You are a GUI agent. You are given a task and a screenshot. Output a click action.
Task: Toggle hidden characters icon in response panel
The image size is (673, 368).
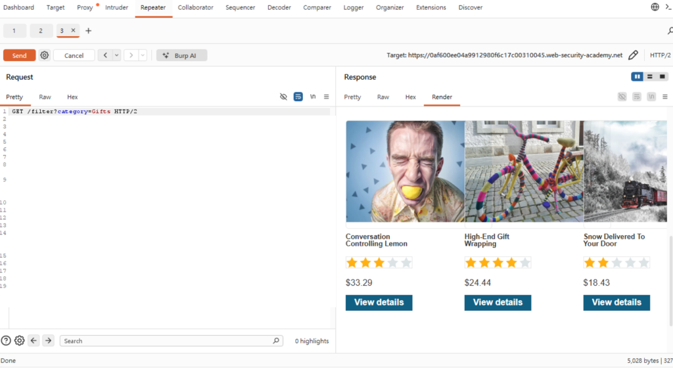[x=622, y=97]
